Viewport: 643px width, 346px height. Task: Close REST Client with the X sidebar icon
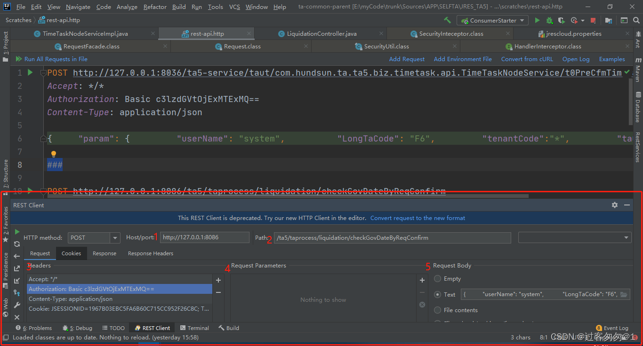(x=17, y=317)
